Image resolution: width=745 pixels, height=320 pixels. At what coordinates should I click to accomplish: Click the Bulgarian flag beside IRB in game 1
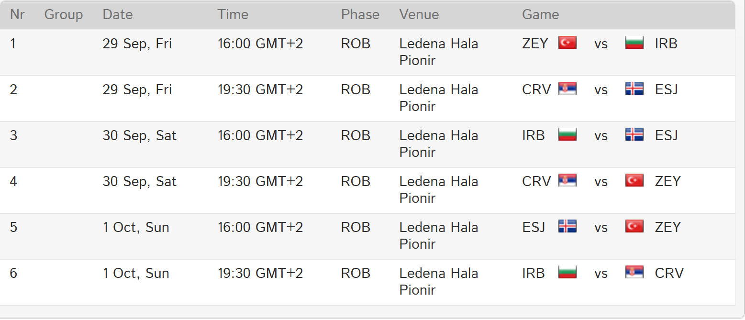pos(634,43)
